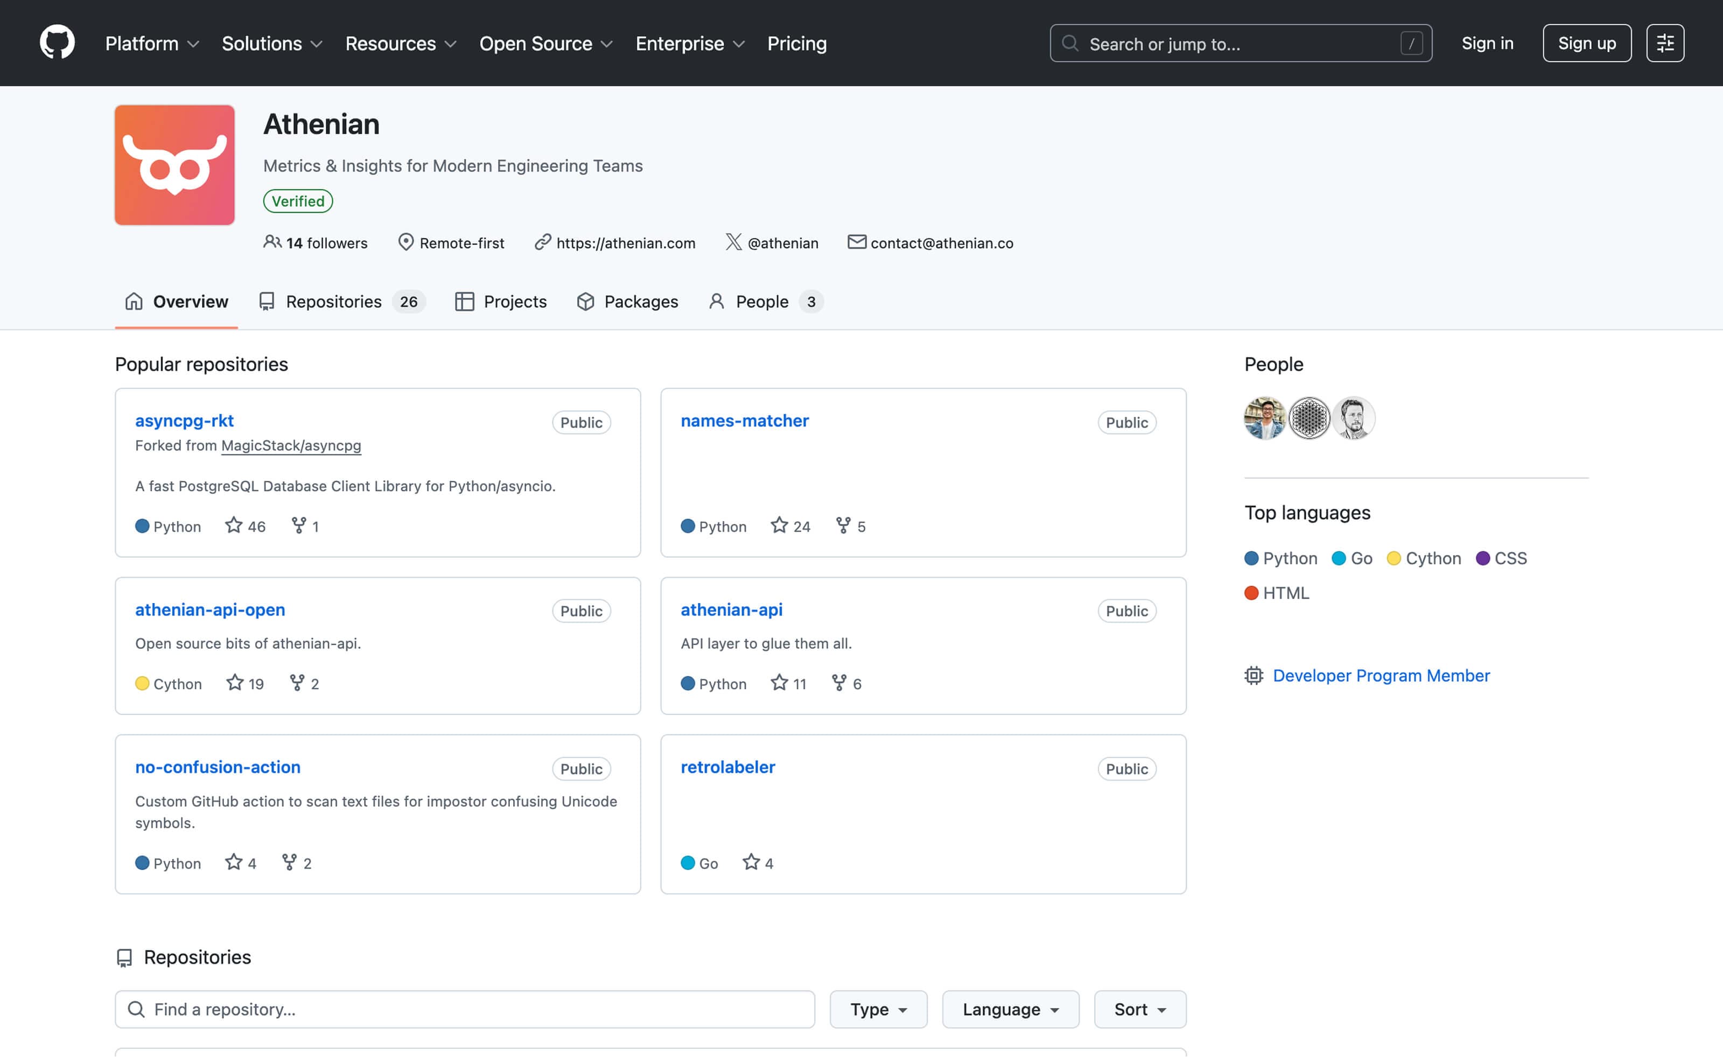Click the Sign in link
The width and height of the screenshot is (1723, 1057).
[x=1487, y=43]
